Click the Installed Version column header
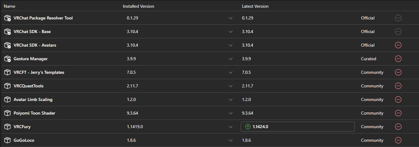 [x=138, y=6]
